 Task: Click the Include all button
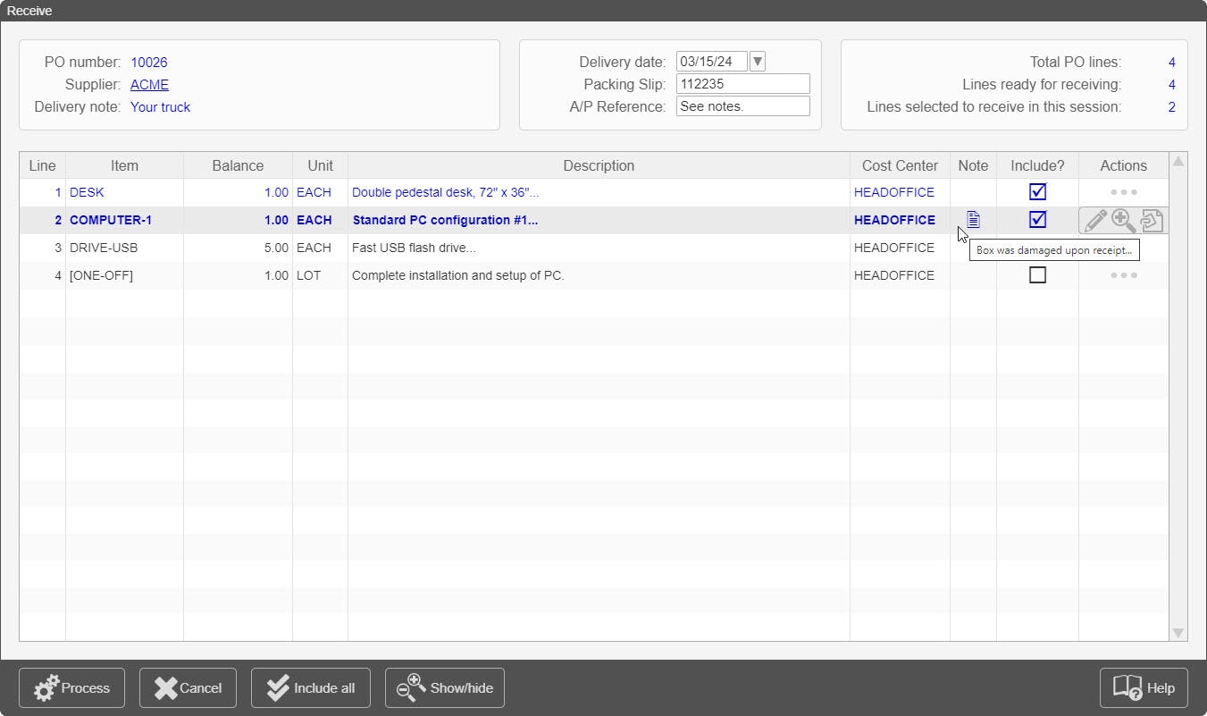310,687
